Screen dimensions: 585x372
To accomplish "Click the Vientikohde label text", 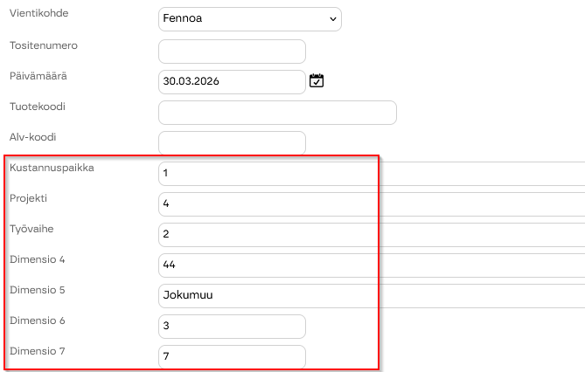I will (x=38, y=15).
